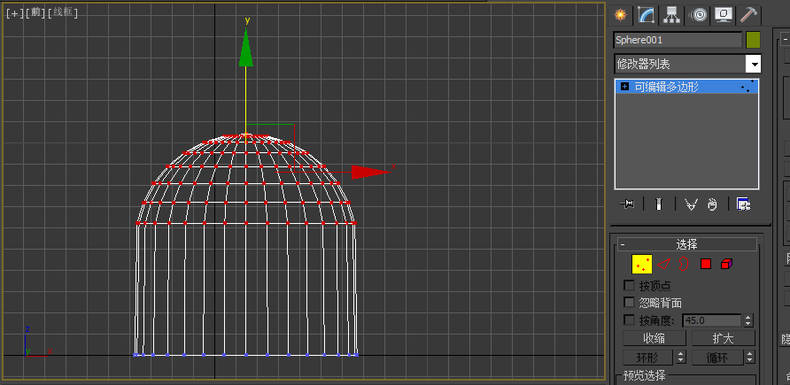Click the angle value spinner arrows
This screenshot has width=790, height=385.
point(748,320)
